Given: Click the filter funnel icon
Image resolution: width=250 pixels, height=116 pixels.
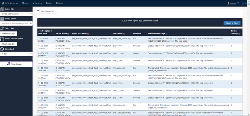Looking at the screenshot, I should click(x=38, y=11).
